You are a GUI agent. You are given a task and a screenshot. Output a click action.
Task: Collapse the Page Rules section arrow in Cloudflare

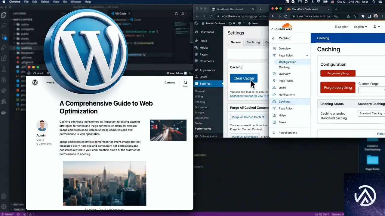(x=307, y=55)
